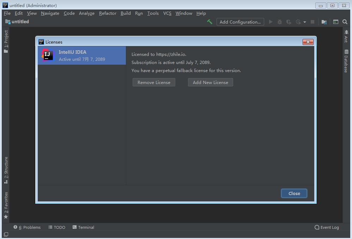Open the Code menu
352x239 pixels.
69,13
